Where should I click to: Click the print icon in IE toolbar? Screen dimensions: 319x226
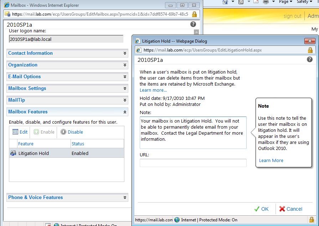[266, 2]
